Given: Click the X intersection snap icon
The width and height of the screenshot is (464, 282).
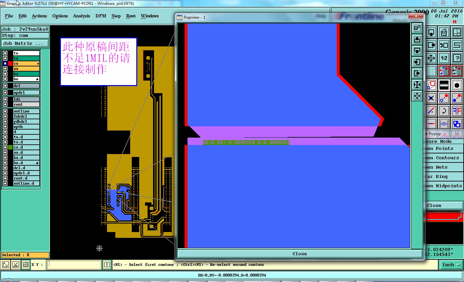Looking at the screenshot, I should click(x=431, y=98).
